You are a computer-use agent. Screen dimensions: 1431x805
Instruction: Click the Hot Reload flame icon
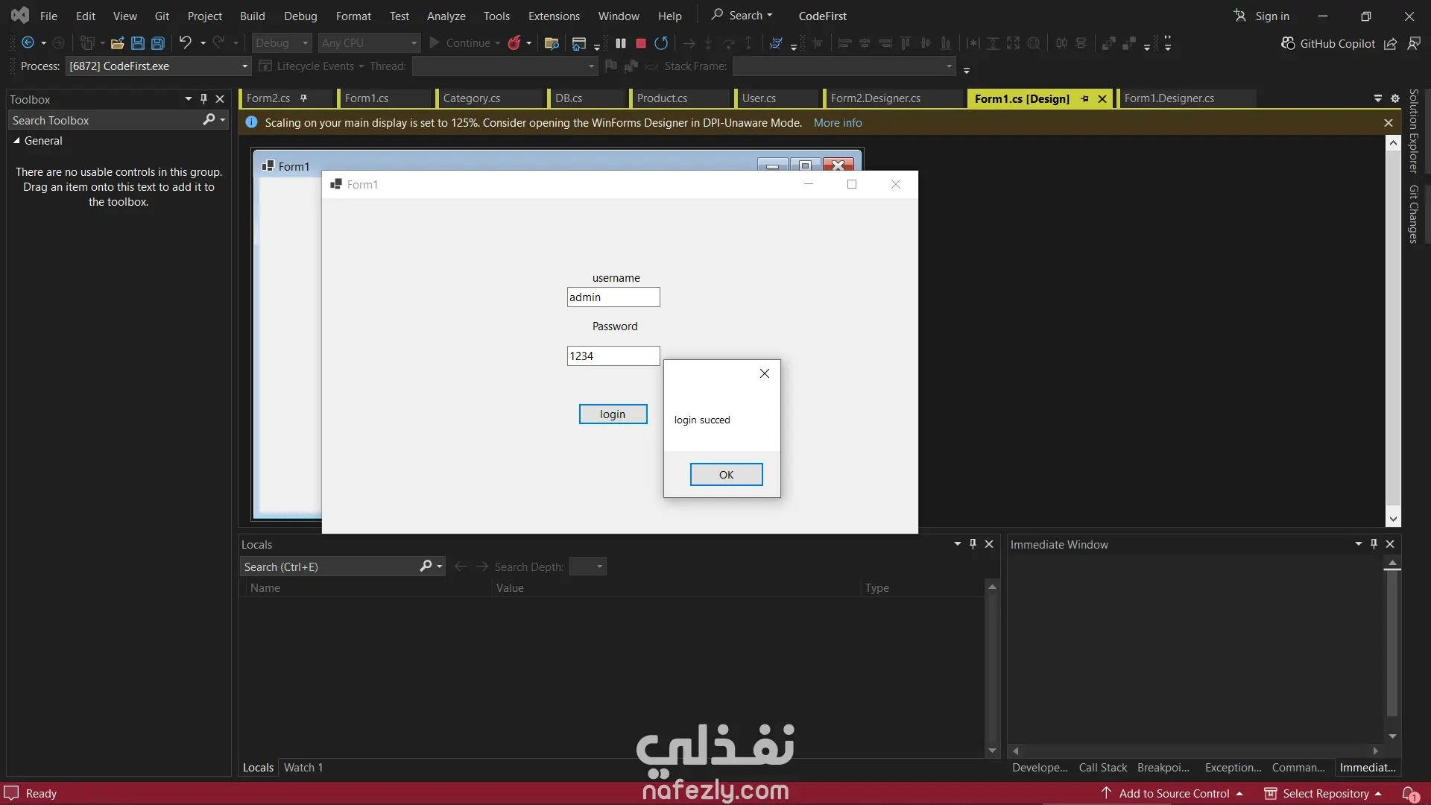(514, 43)
